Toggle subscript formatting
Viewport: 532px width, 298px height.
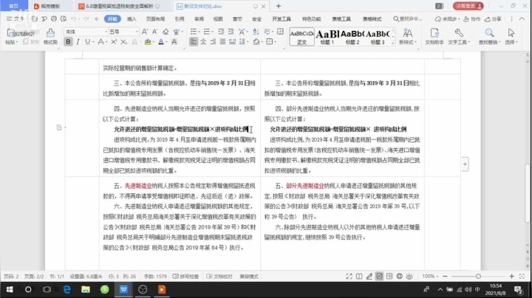[123, 41]
